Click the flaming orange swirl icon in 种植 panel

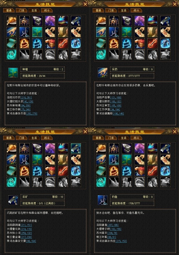click(24, 43)
